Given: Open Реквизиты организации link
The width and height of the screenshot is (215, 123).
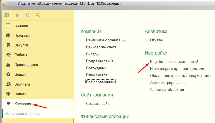Looking at the screenshot, I should 106,40.
